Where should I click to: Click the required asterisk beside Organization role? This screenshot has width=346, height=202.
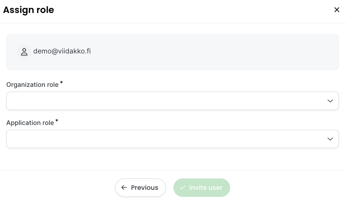(x=61, y=83)
